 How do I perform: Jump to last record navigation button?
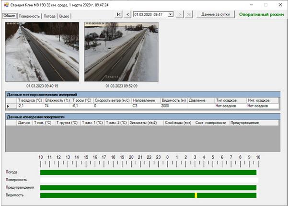(x=189, y=14)
